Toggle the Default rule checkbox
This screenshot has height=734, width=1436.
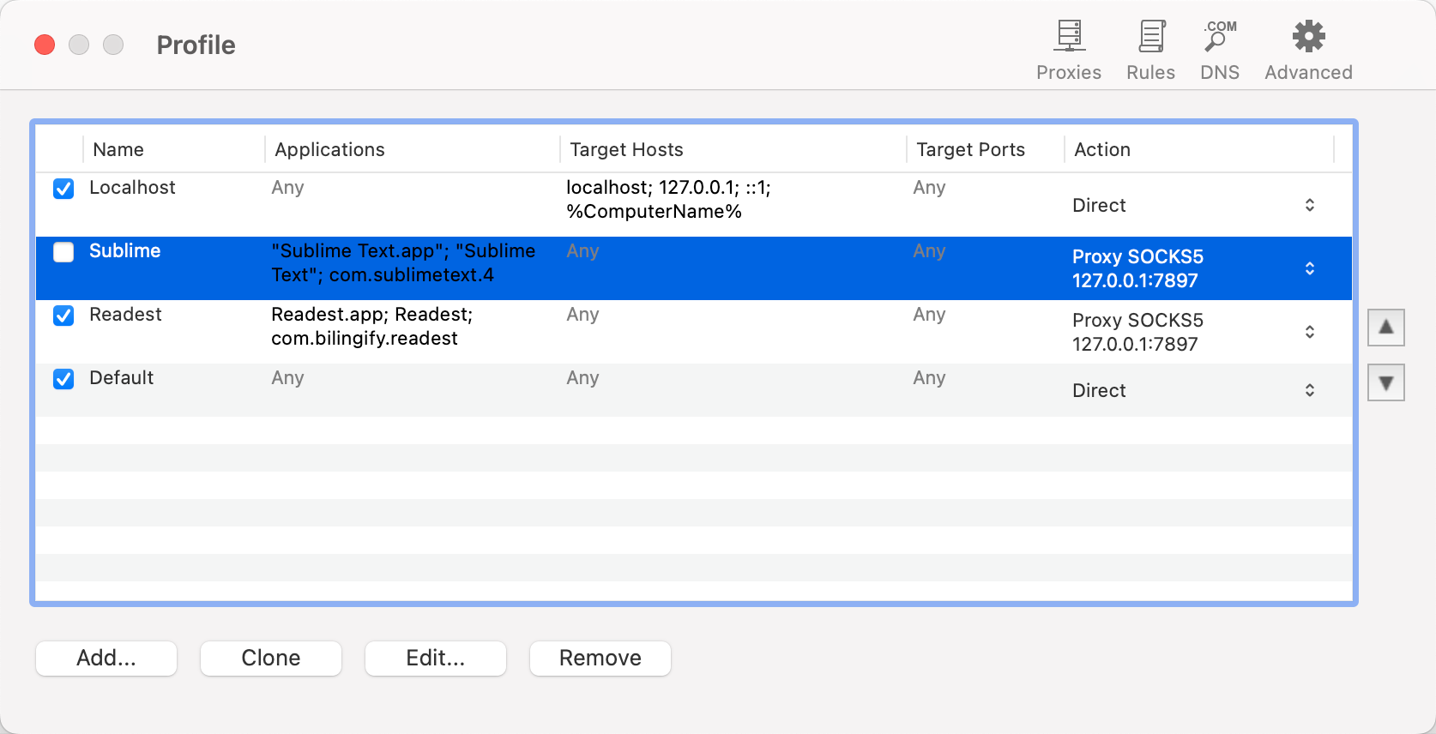[x=63, y=379]
